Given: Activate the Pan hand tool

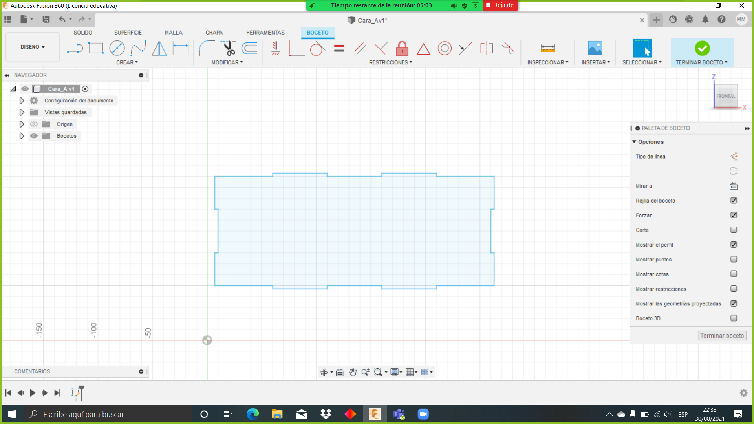Looking at the screenshot, I should click(x=353, y=372).
